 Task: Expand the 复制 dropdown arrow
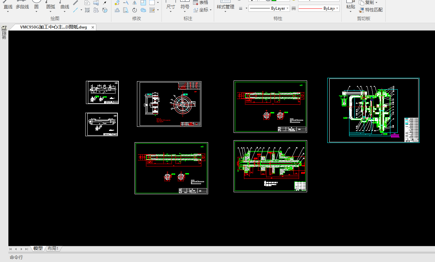[x=376, y=3]
